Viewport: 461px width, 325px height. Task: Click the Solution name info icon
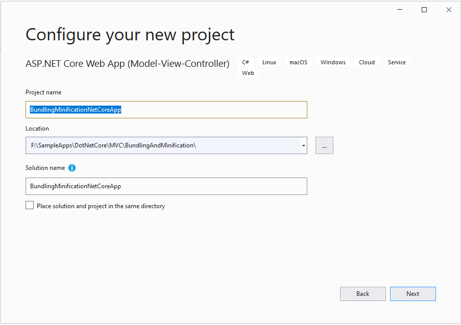72,168
